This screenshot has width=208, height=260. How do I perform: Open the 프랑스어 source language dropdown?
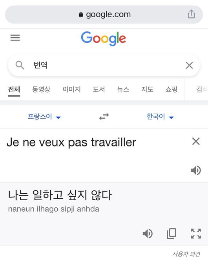point(44,117)
